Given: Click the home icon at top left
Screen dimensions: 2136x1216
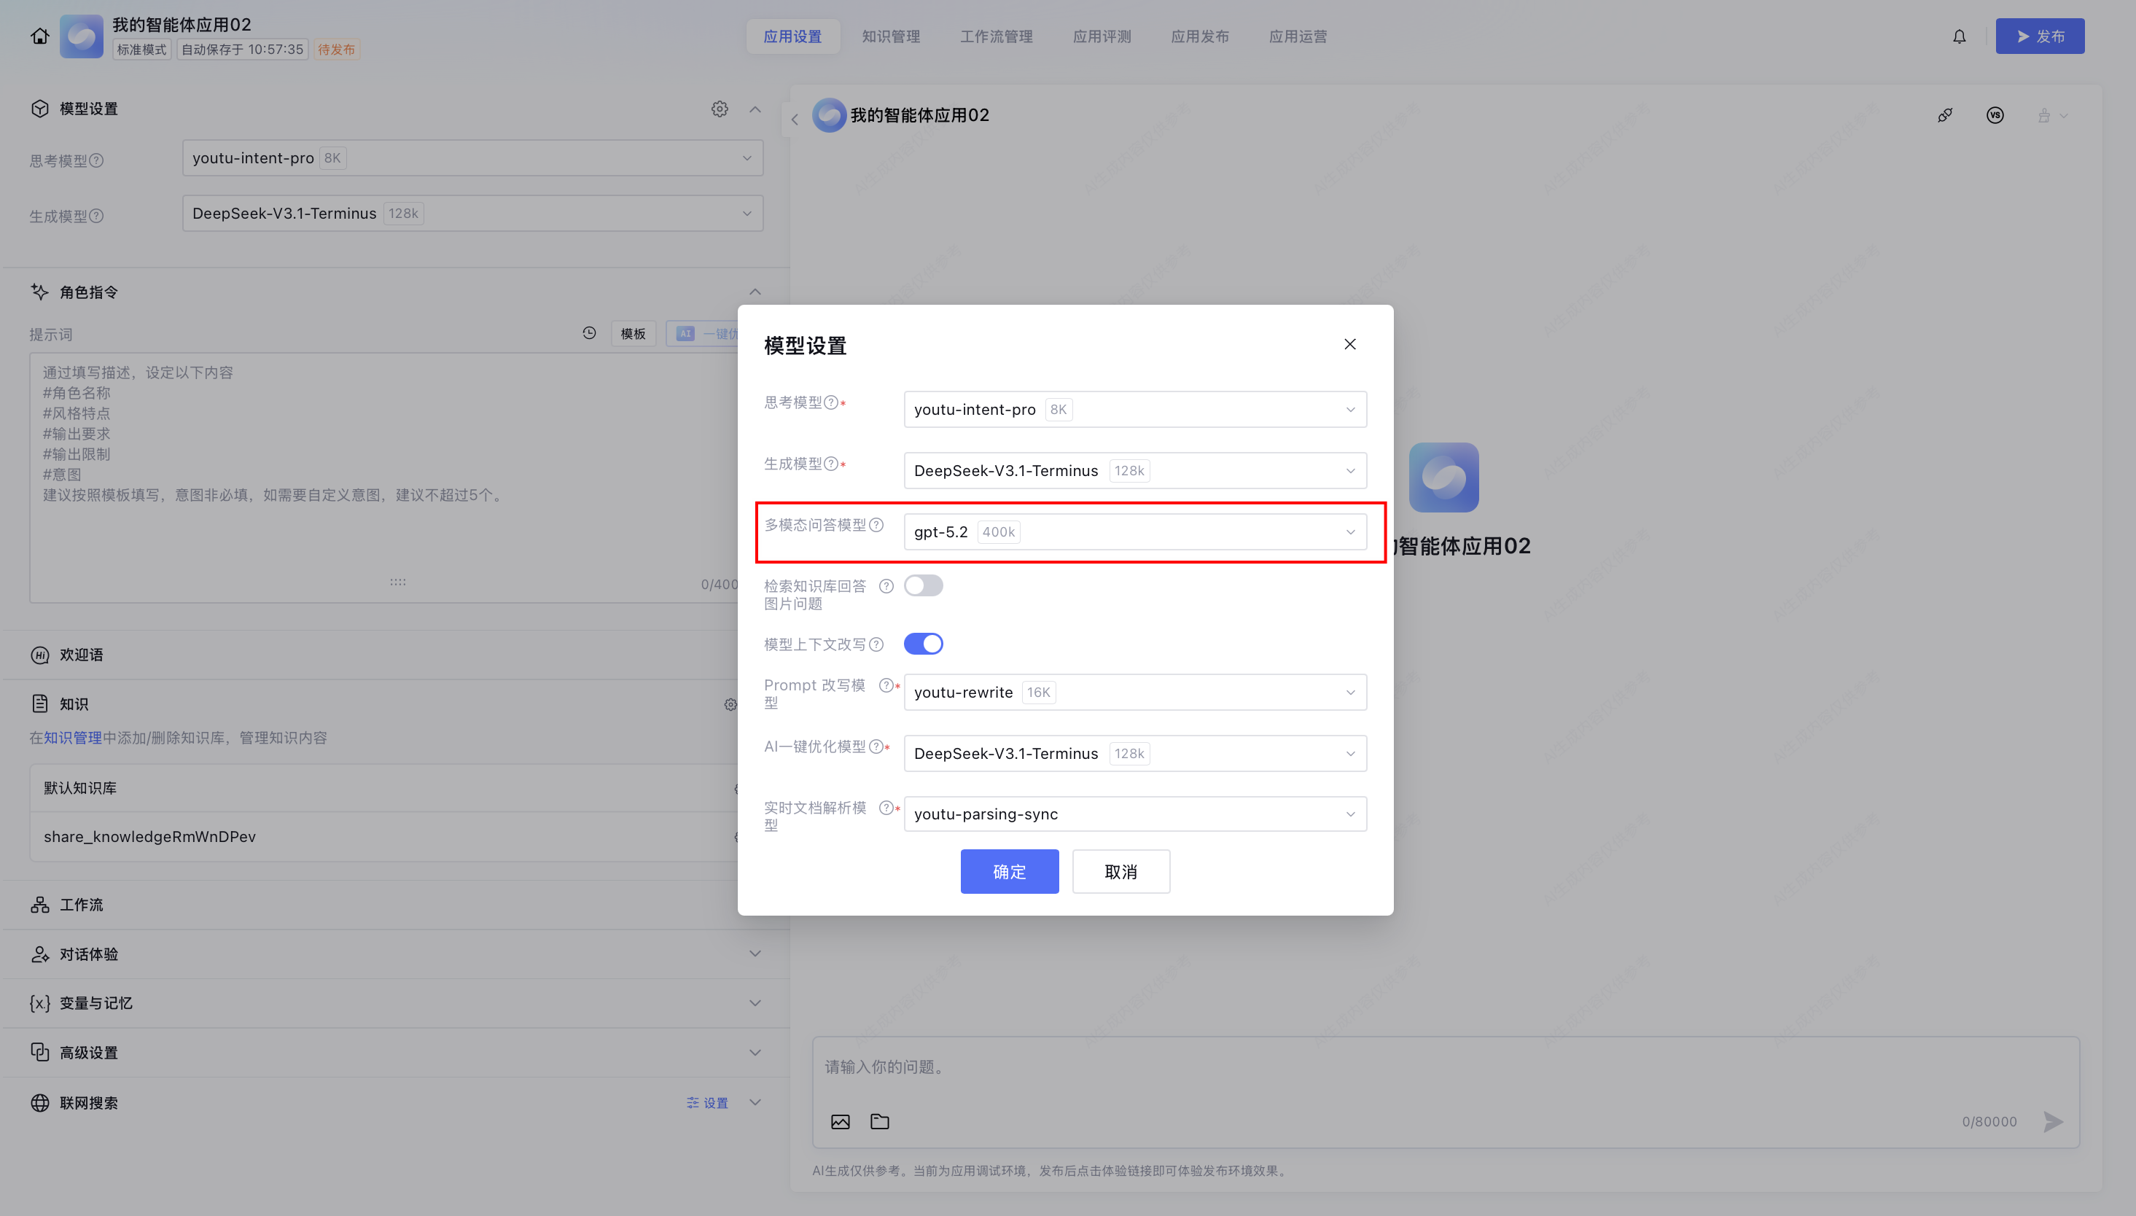Looking at the screenshot, I should [39, 36].
